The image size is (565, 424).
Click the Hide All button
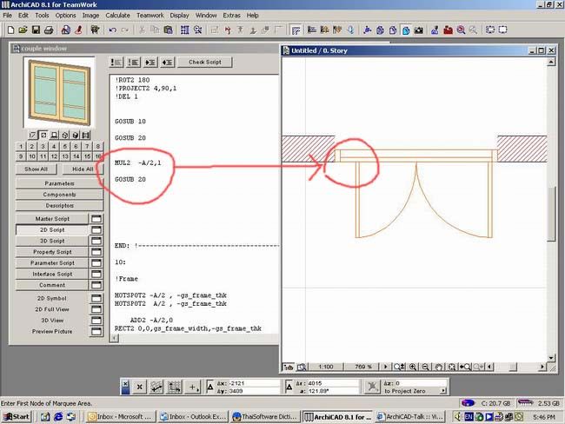(x=83, y=169)
